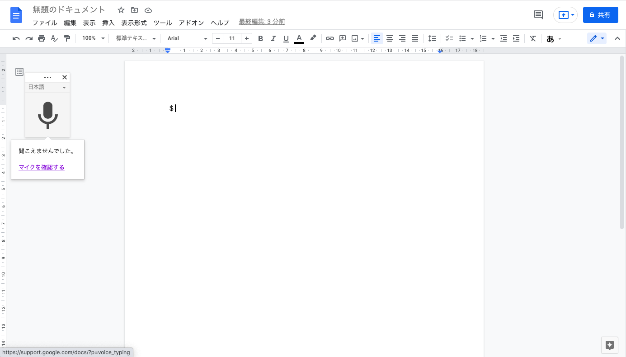
Task: Open the 表示形式 menu
Action: coord(134,23)
